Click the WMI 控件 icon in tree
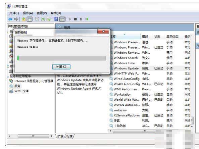 [11, 91]
